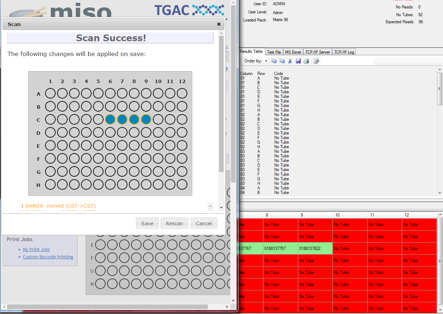This screenshot has width=443, height=314.
Task: Open the MS Excel tab
Action: click(x=293, y=52)
